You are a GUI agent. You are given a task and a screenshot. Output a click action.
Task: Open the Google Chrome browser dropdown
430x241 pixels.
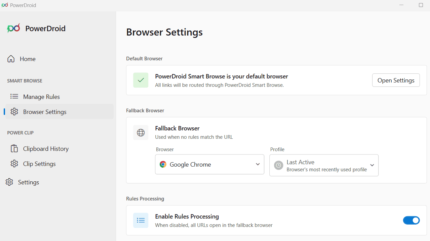[x=209, y=164]
